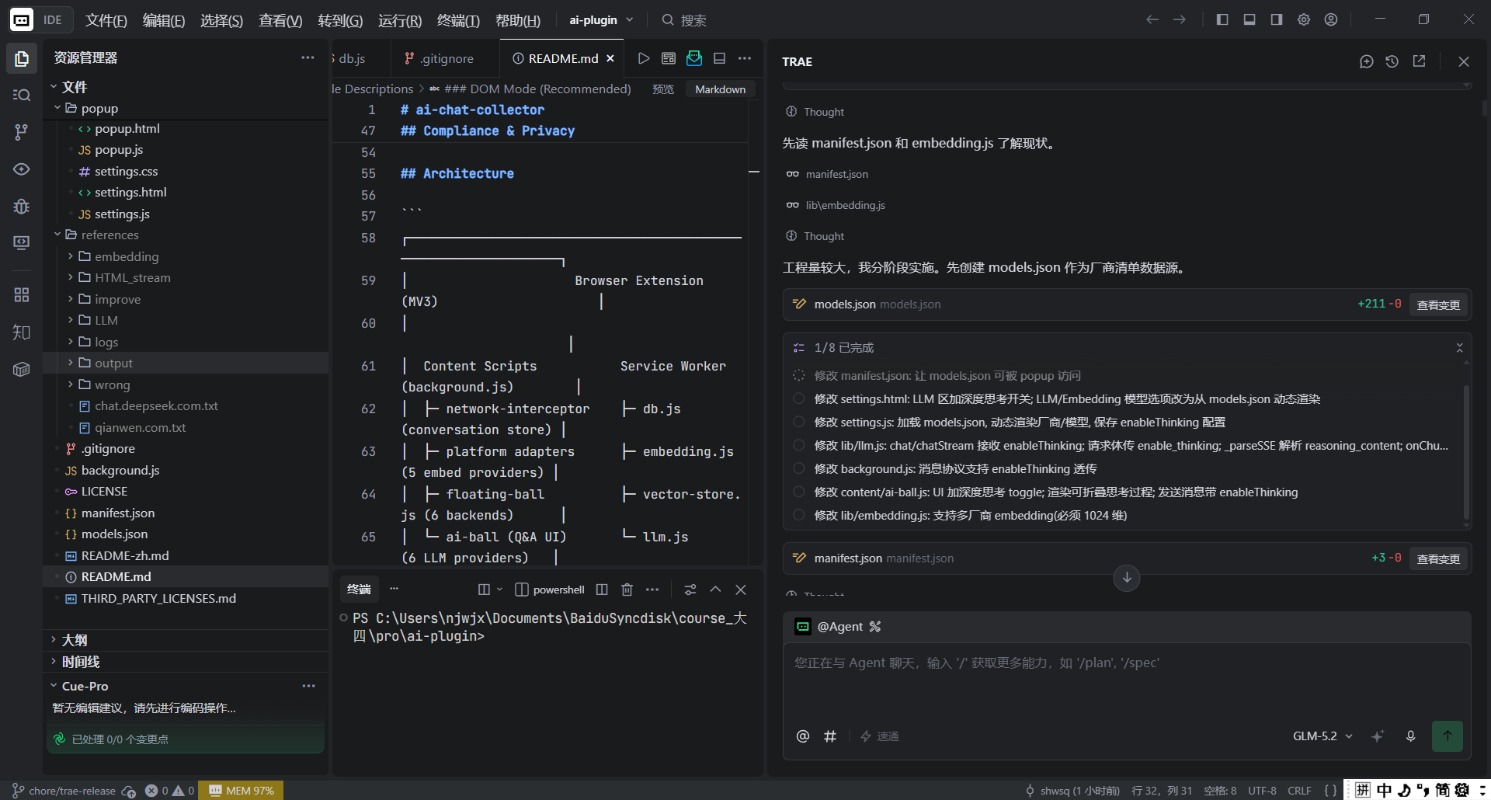Open the Run and Debug bug icon
This screenshot has width=1491, height=800.
tap(22, 206)
